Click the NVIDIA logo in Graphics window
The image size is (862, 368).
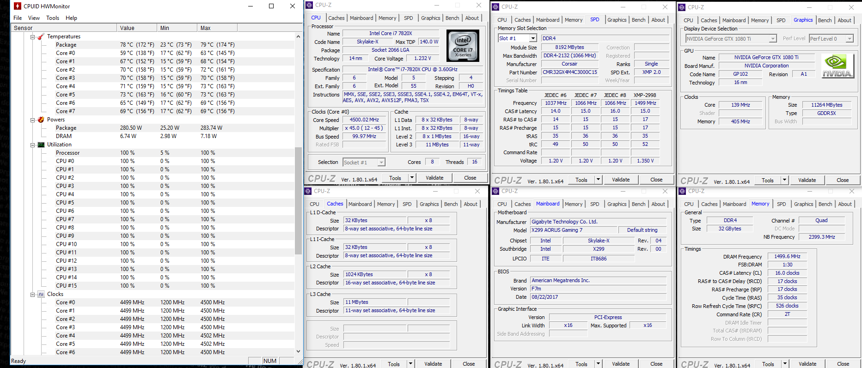(837, 66)
